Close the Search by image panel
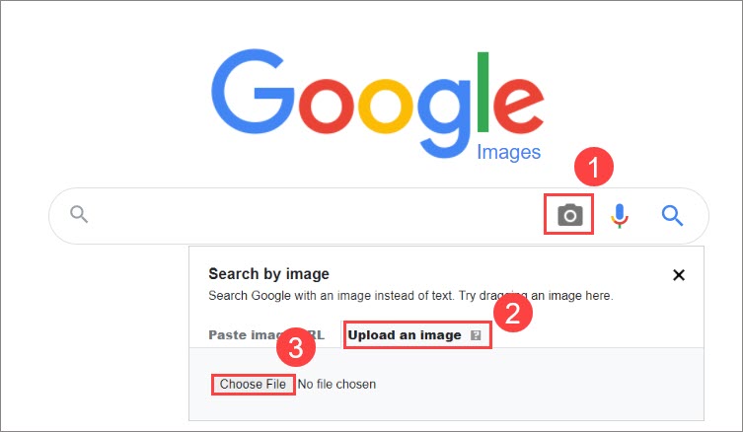The image size is (743, 432). tap(679, 275)
